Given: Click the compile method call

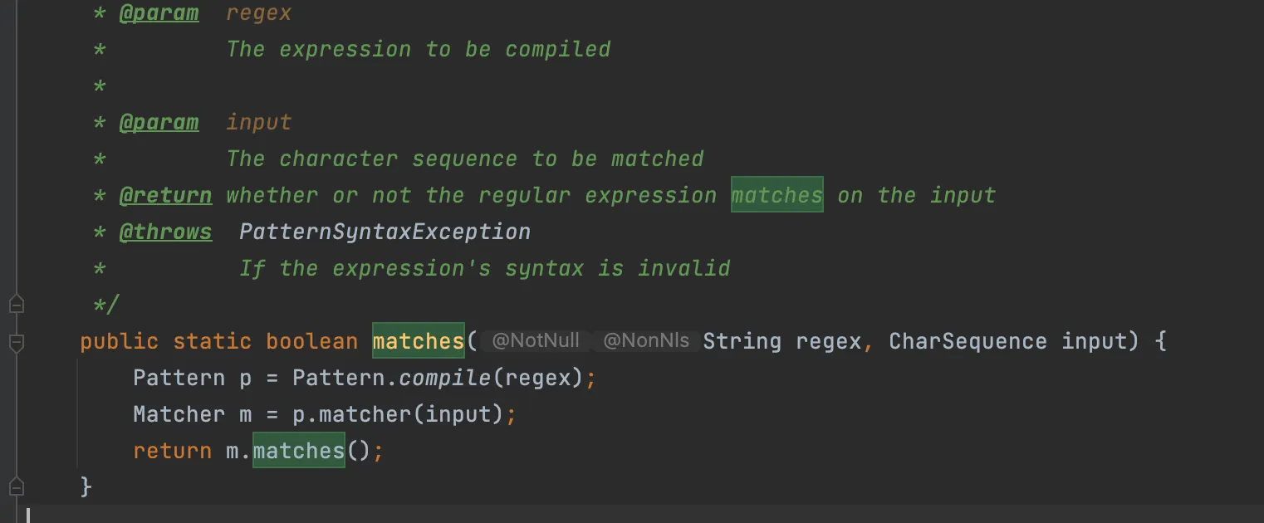Looking at the screenshot, I should (444, 379).
